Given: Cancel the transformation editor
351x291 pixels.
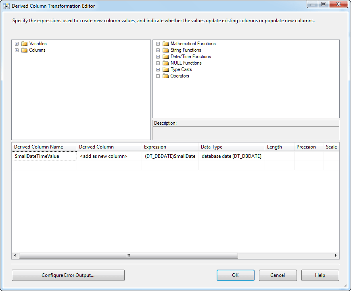Looking at the screenshot, I should tap(278, 275).
